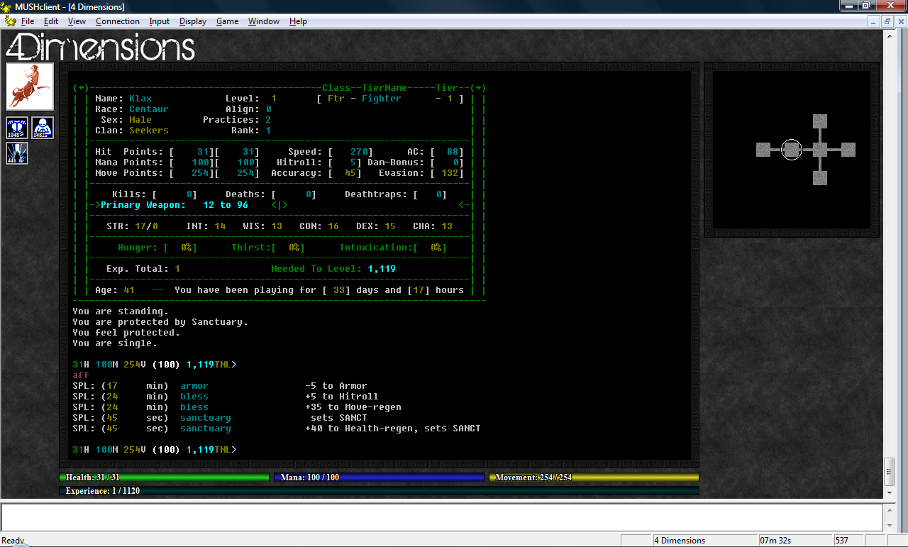Open the Game menu
The image size is (908, 547).
pyautogui.click(x=227, y=21)
